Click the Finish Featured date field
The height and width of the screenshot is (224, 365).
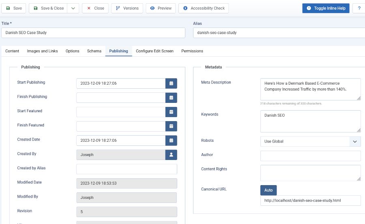121,126
